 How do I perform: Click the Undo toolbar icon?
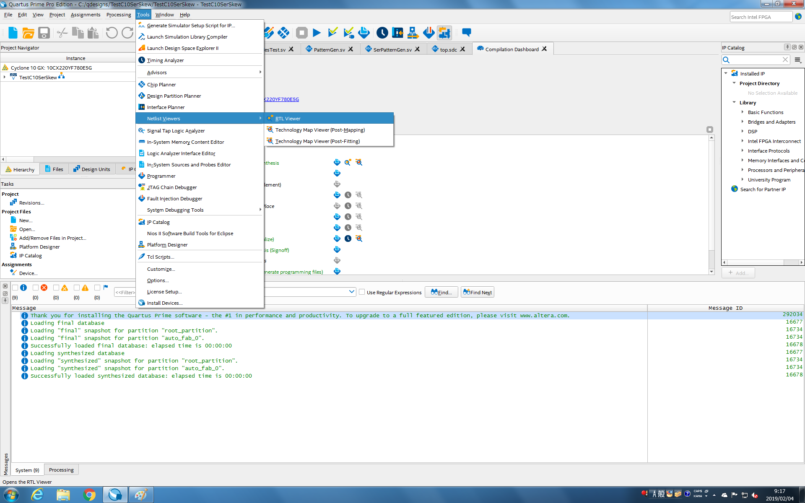pos(112,33)
